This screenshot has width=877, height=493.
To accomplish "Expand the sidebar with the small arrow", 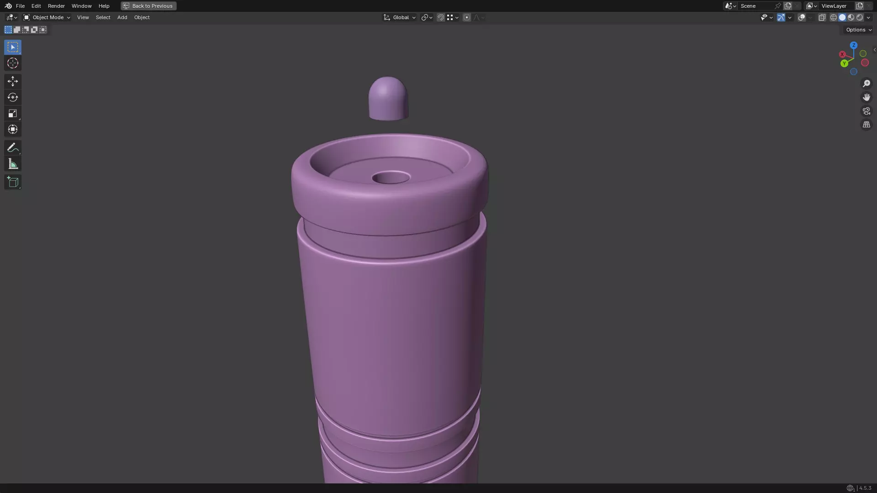I will (x=874, y=50).
